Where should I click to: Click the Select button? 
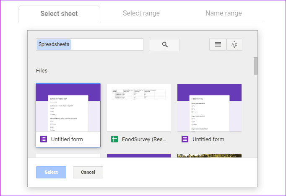51,172
